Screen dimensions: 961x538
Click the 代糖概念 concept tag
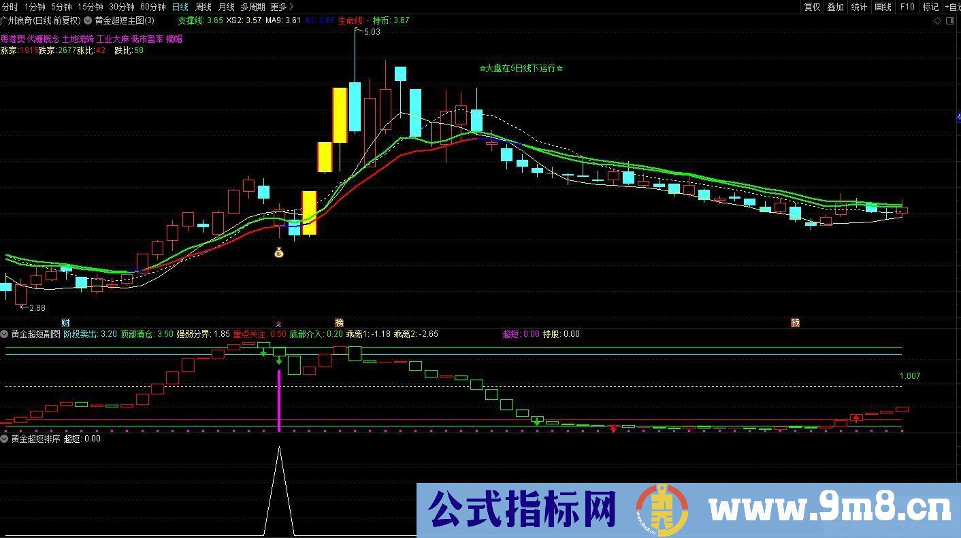44,39
